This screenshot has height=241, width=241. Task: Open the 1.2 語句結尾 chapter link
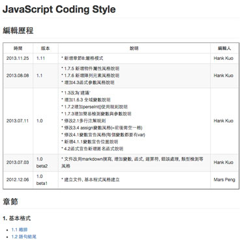[x=24, y=236]
